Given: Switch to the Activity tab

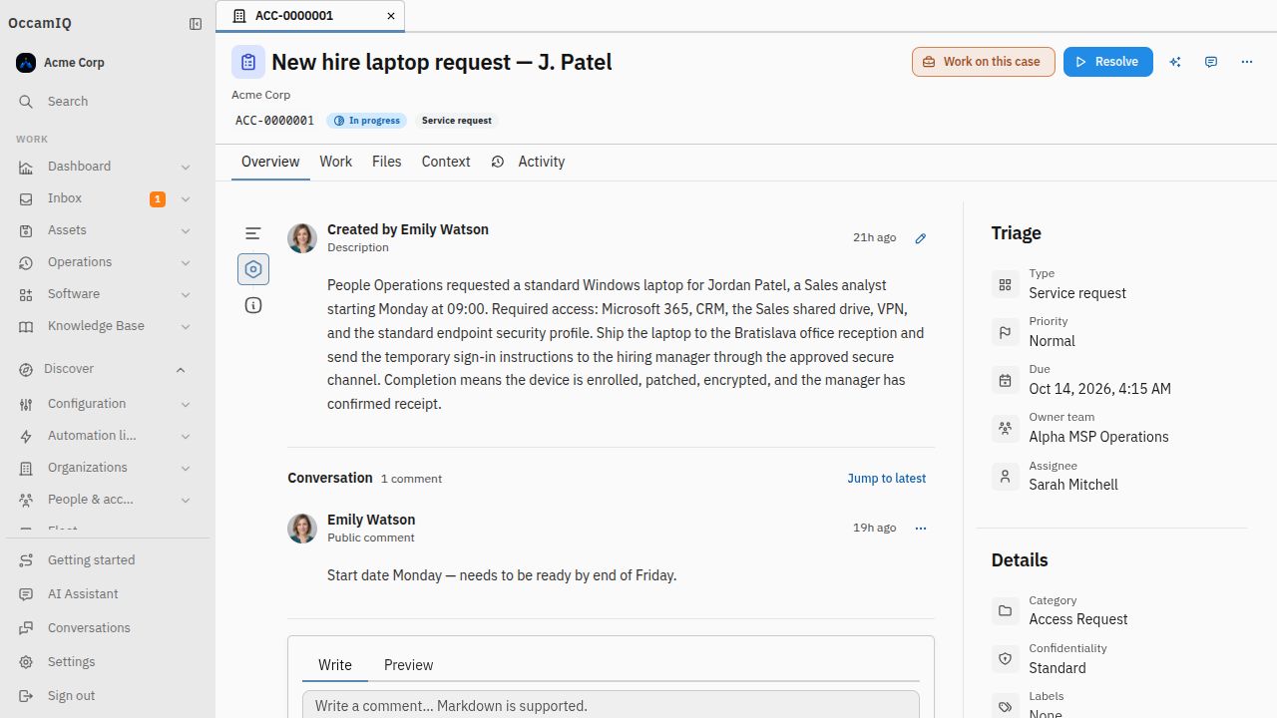Looking at the screenshot, I should click(528, 162).
